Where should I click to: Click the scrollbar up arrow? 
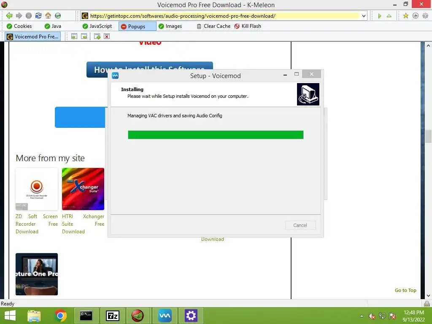(x=428, y=46)
